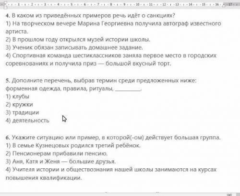Screen dimensions: 240x196
Task: Select answer 'Учителя истории и обществознания'
Action: 111,170
